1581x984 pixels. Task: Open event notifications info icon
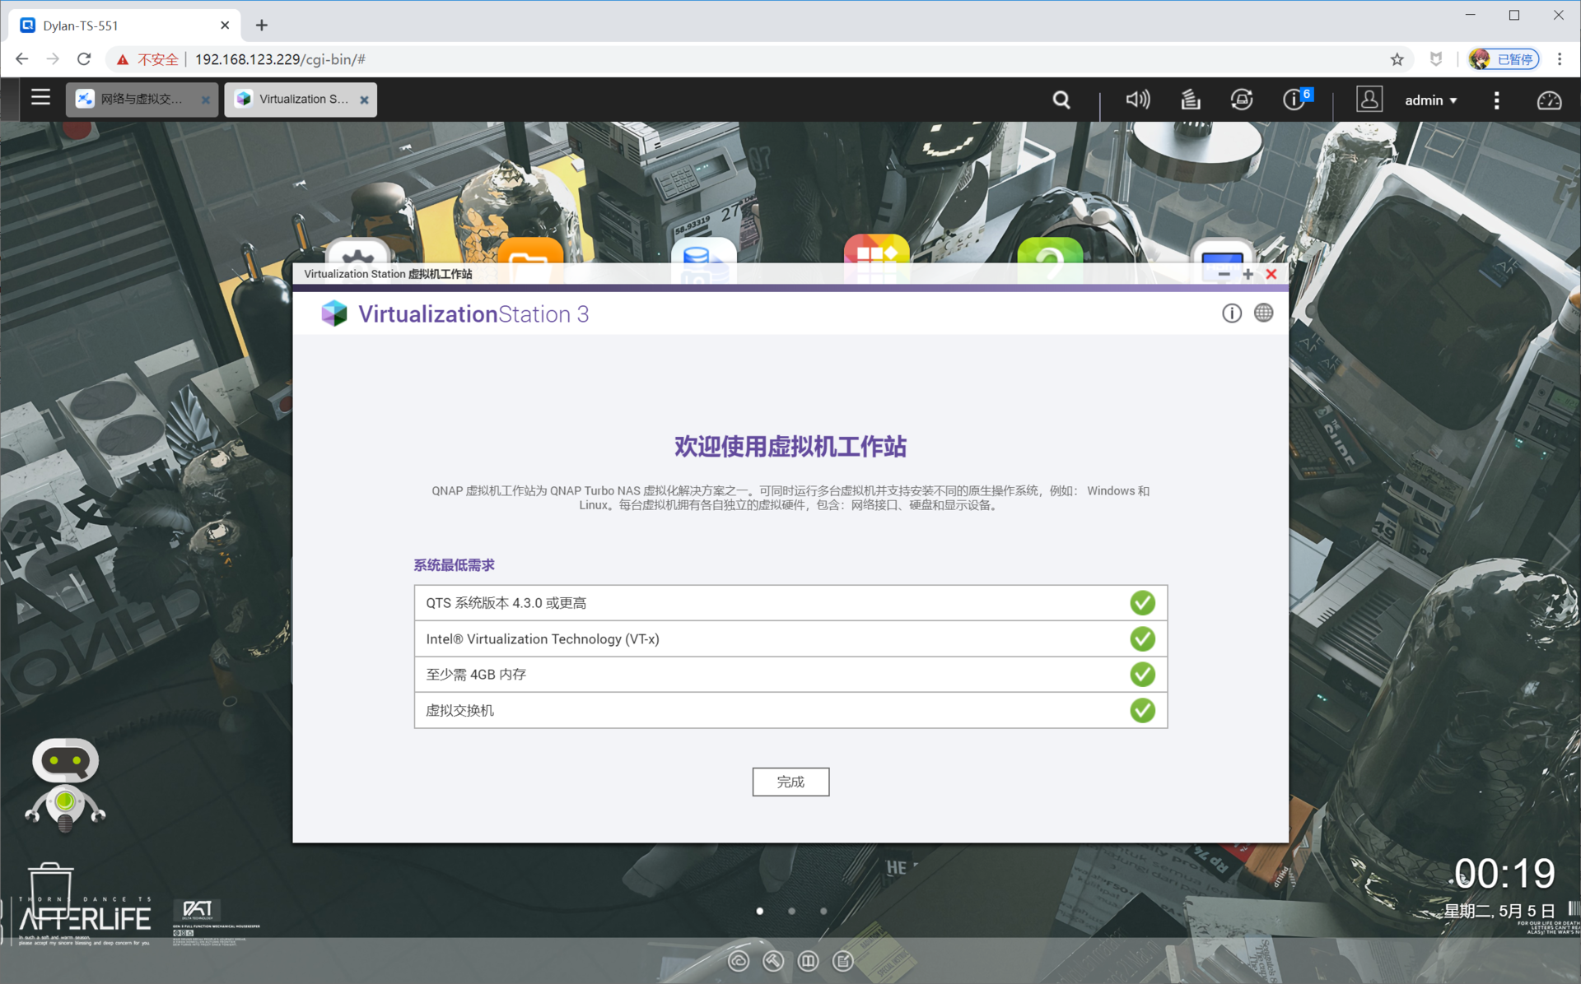click(1294, 100)
